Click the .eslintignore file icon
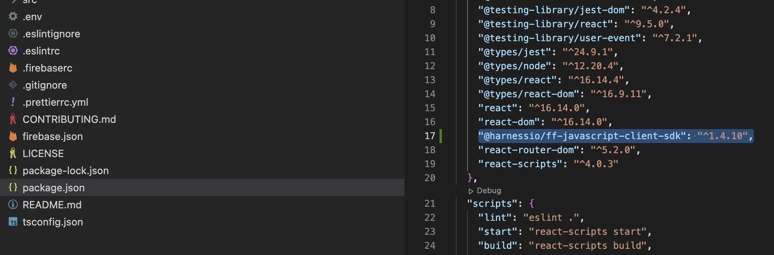 click(x=13, y=33)
